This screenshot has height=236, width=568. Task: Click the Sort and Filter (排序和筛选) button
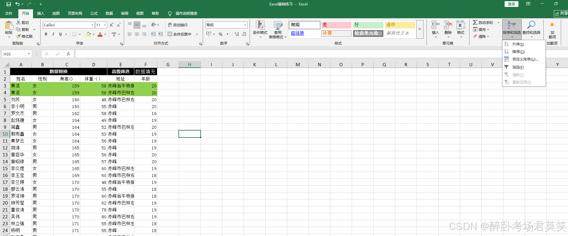(x=512, y=29)
